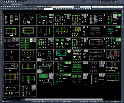Toggle Selection Cycling in status bar
The height and width of the screenshot is (103, 124).
[x=71, y=102]
